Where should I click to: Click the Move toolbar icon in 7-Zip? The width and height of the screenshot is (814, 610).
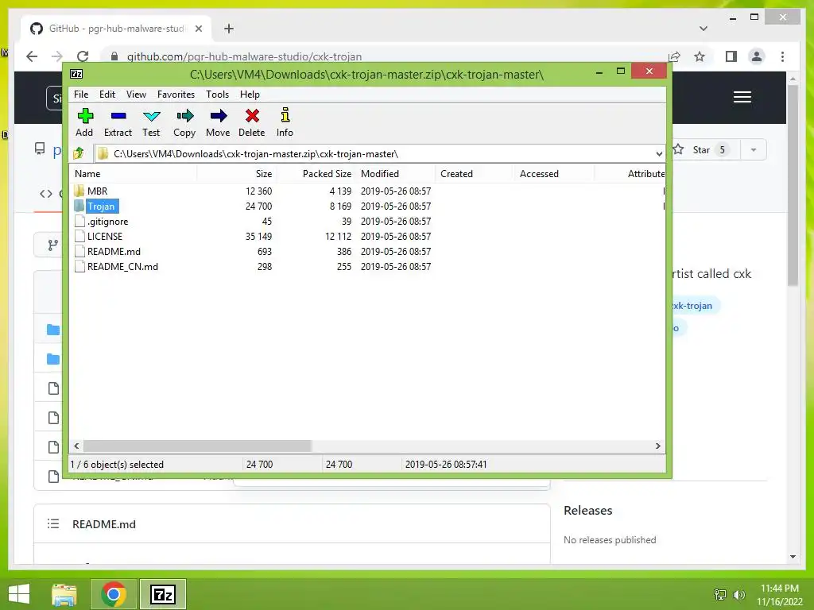point(219,116)
